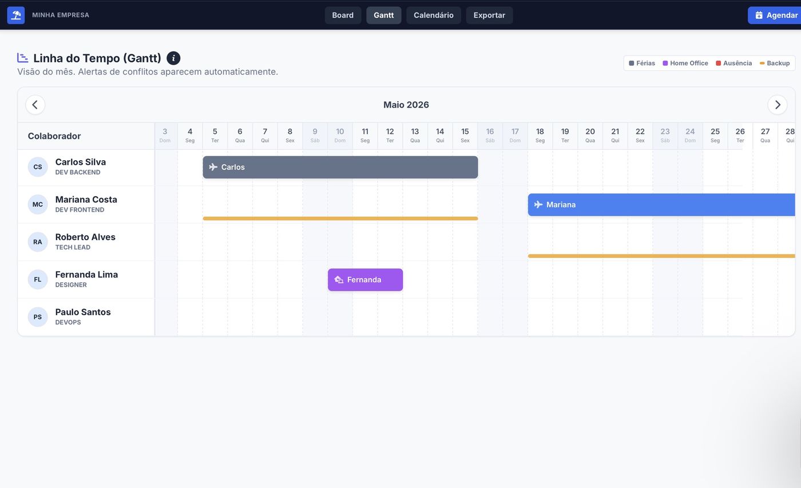This screenshot has height=488, width=801.
Task: Click day 11 Seg column header
Action: 365,136
